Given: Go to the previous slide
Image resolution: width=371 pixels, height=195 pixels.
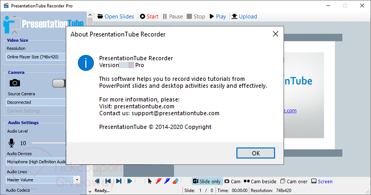Looking at the screenshot, I should 108,181.
